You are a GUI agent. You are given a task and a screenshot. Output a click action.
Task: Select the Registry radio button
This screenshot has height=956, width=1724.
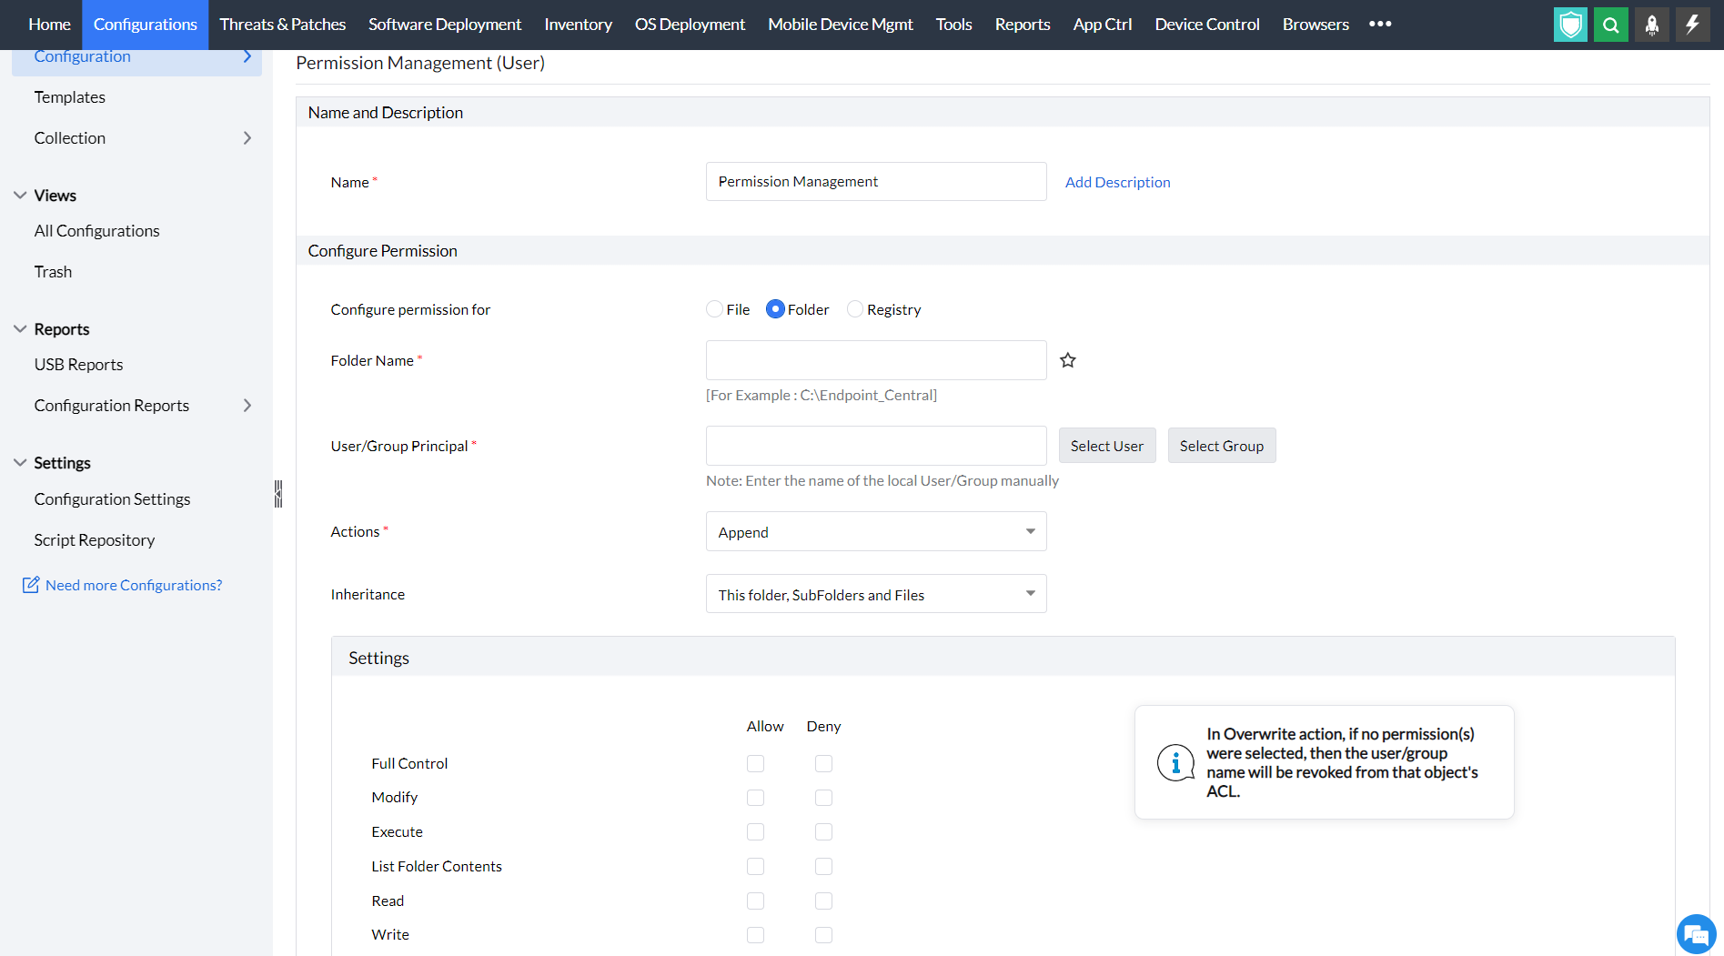click(855, 309)
